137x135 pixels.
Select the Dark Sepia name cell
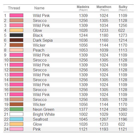click(43, 40)
